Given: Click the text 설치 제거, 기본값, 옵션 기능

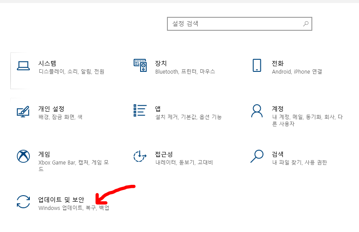Looking at the screenshot, I should tap(189, 117).
